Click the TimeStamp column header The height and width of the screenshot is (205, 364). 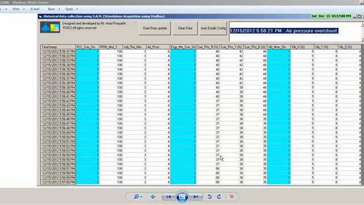[58, 47]
